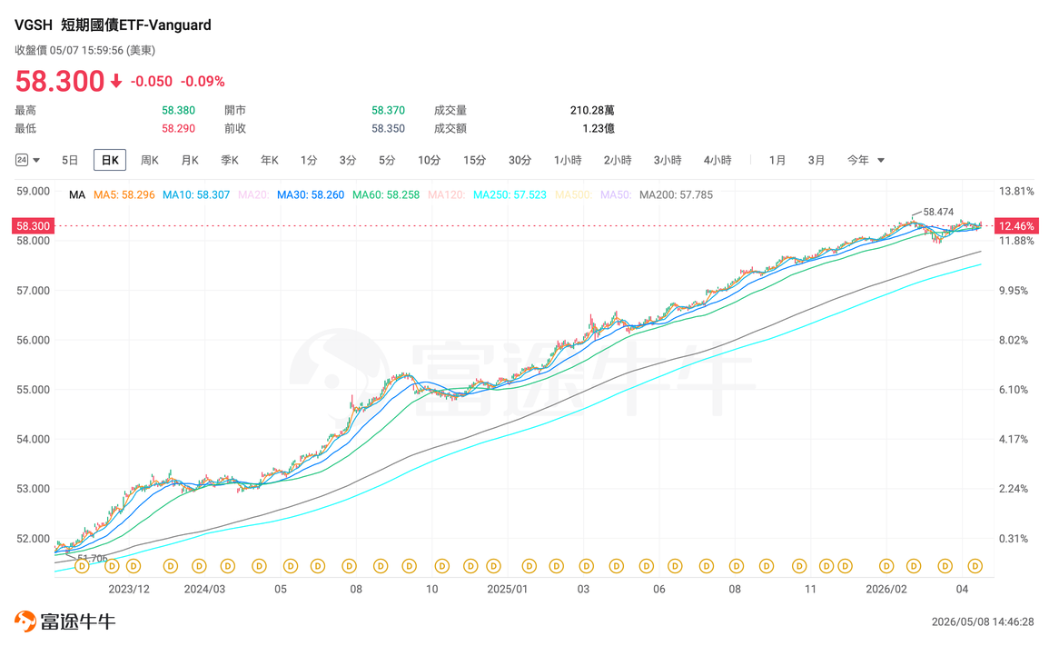1049x646 pixels.
Task: Click the 收盤價 05/07 timestamp text
Action: point(85,50)
